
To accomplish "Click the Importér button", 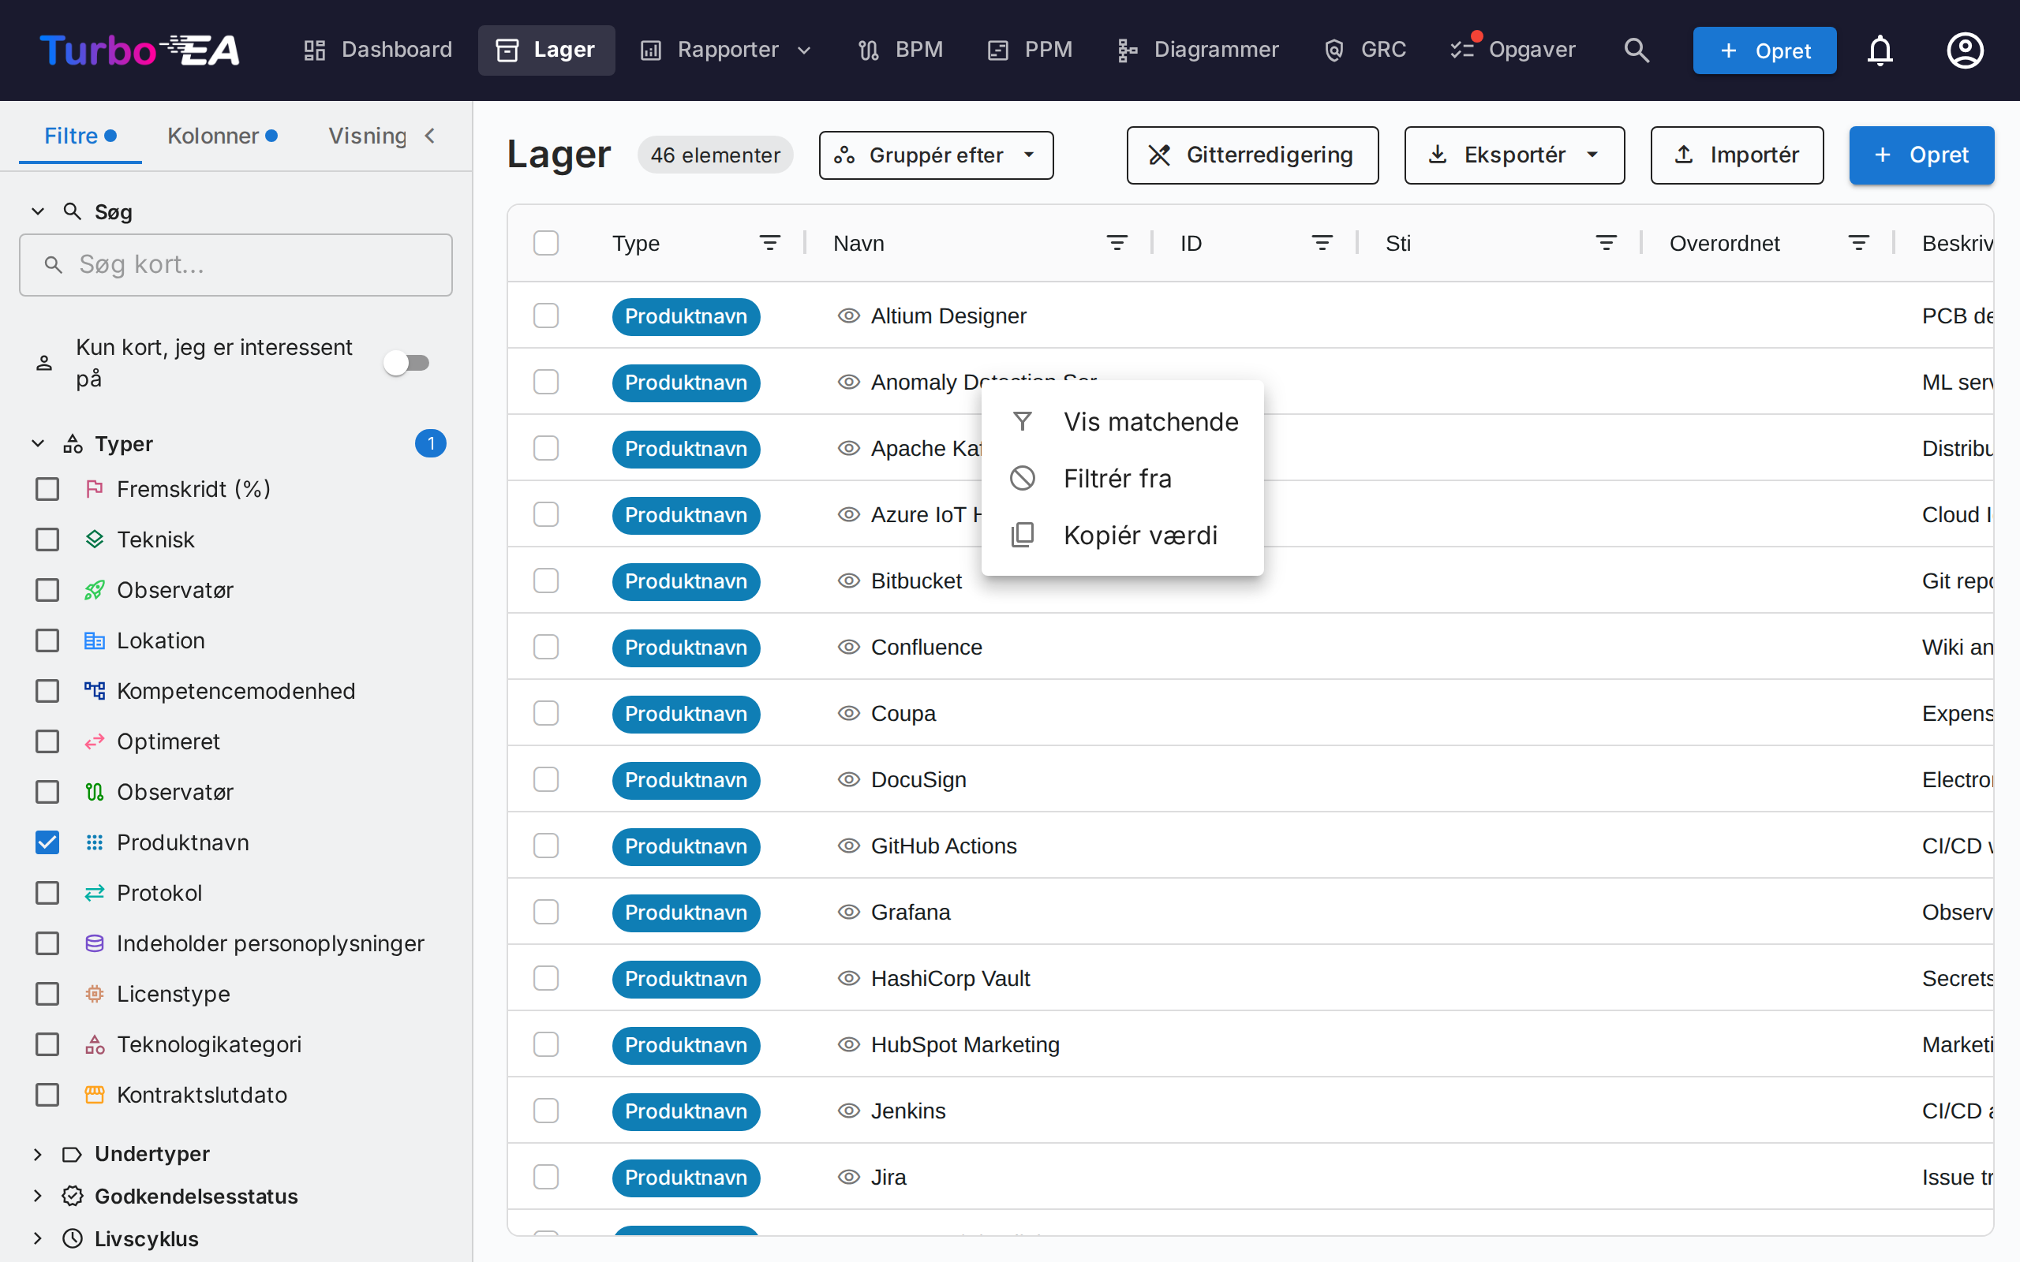I will click(x=1736, y=155).
